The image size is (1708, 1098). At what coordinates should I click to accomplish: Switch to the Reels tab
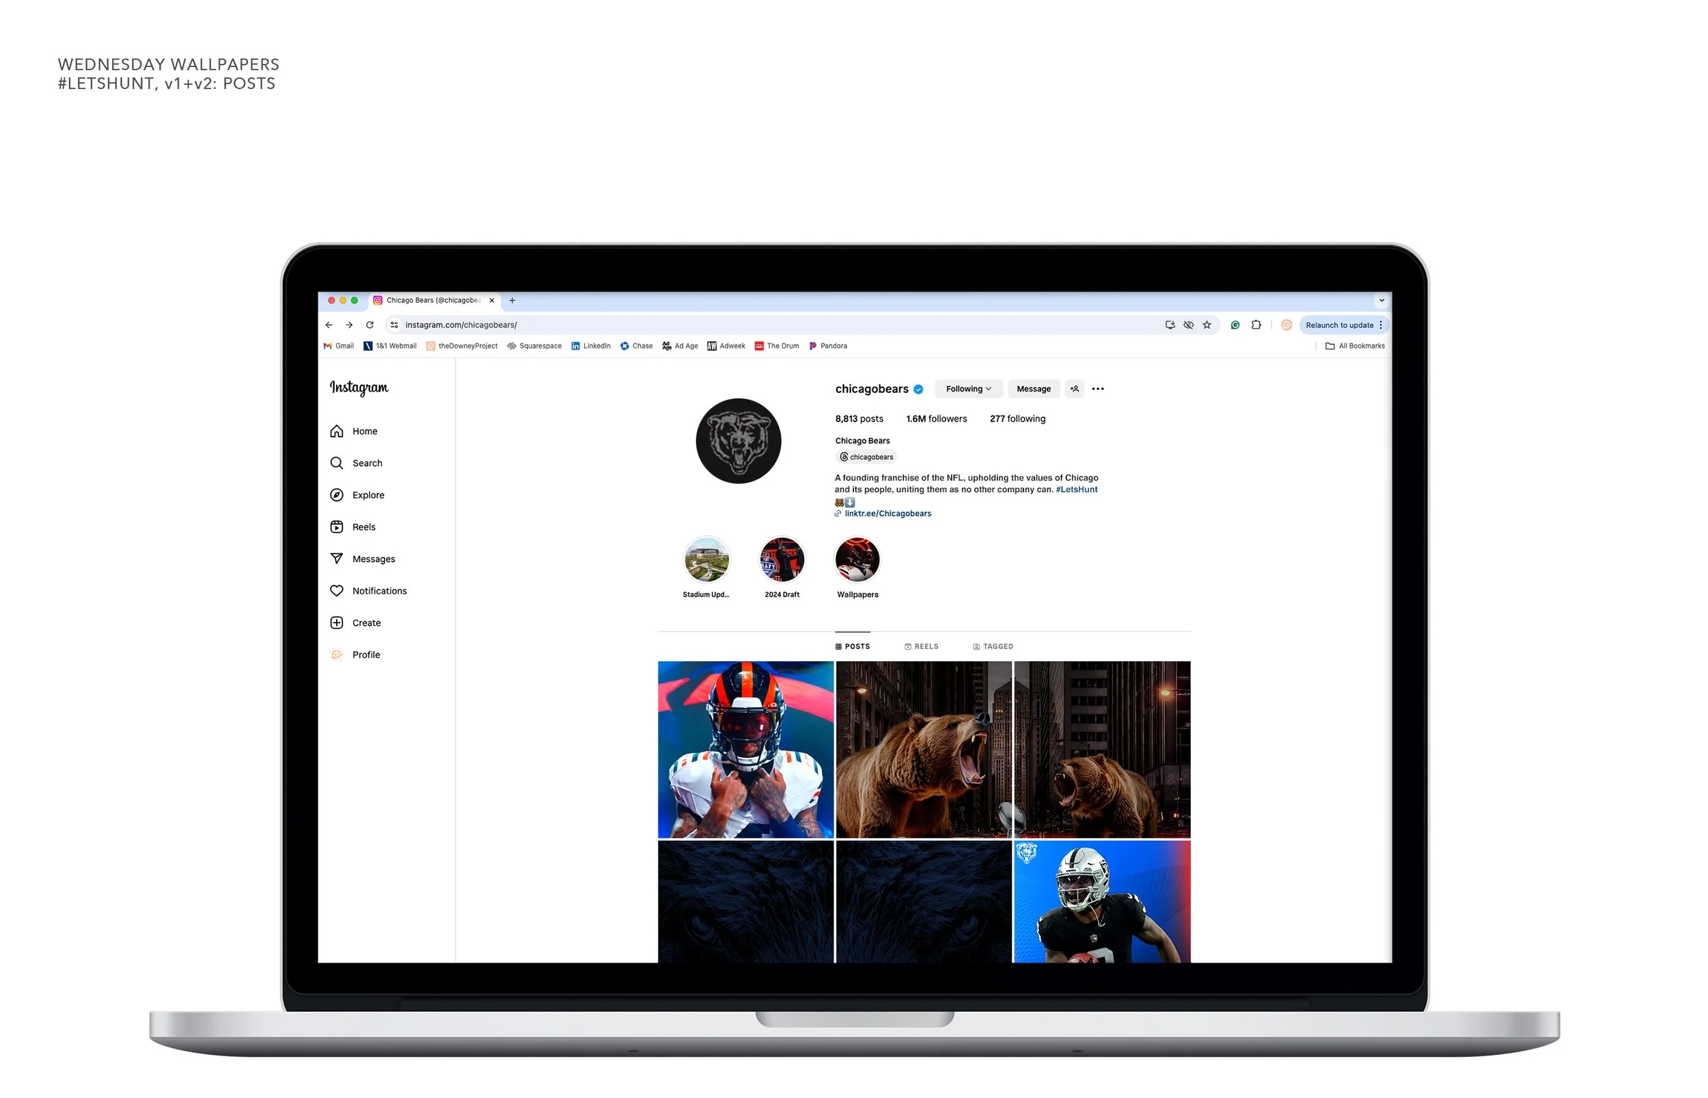[921, 648]
